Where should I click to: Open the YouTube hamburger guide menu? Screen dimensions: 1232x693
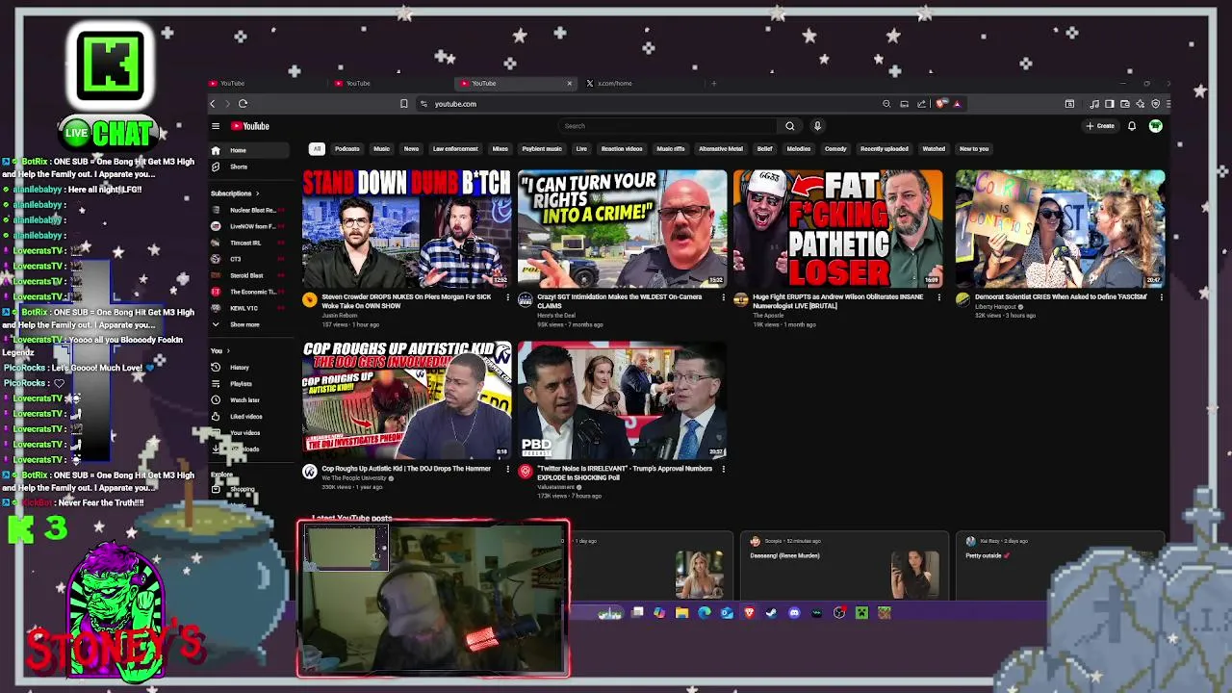216,126
